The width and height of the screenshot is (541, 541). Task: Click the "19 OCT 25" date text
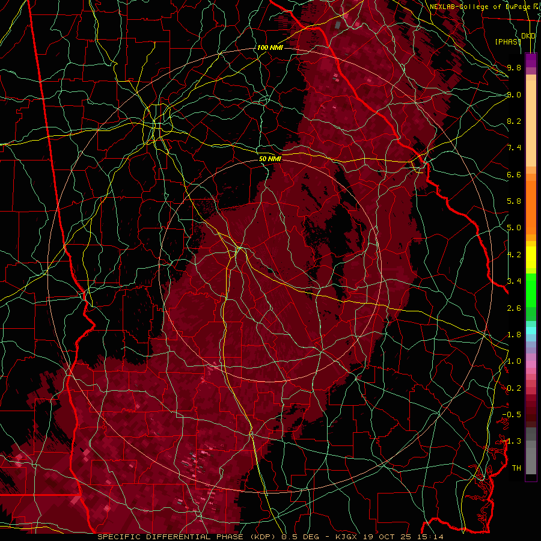click(387, 537)
